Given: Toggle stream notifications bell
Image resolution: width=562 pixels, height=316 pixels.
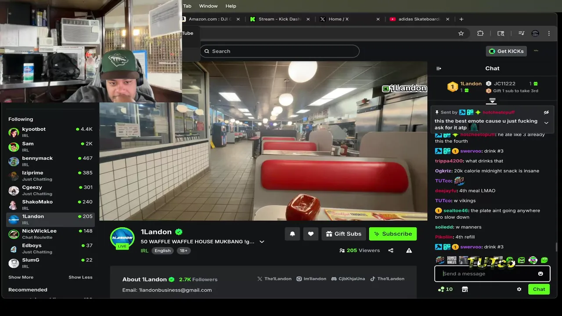Looking at the screenshot, I should [292, 234].
